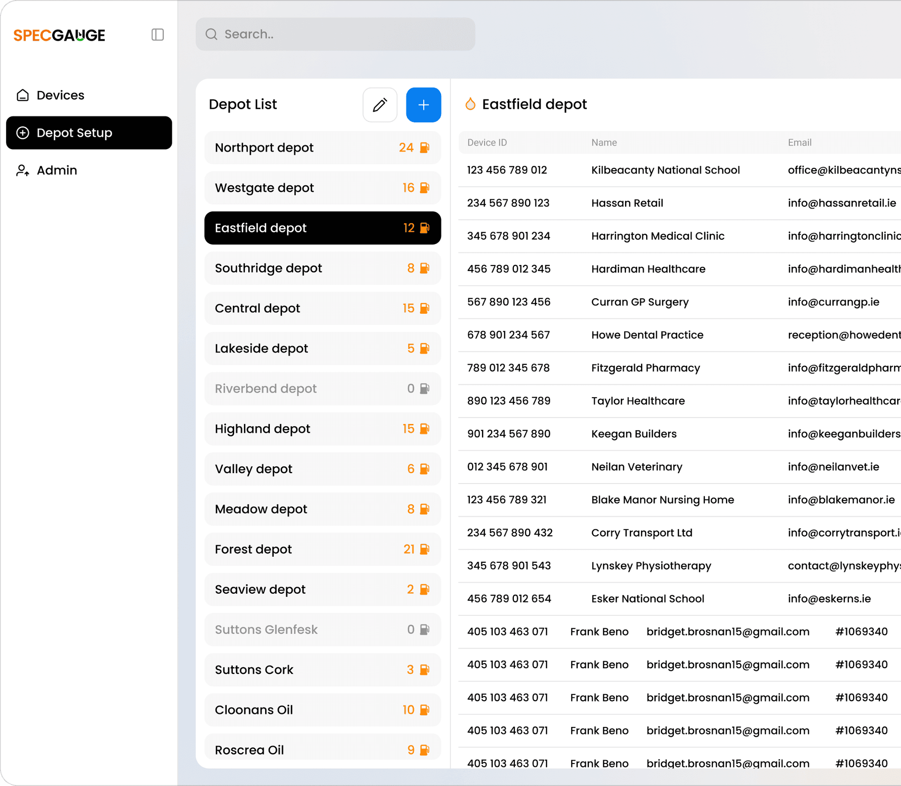
Task: Click the Device ID column header
Action: [x=487, y=143]
